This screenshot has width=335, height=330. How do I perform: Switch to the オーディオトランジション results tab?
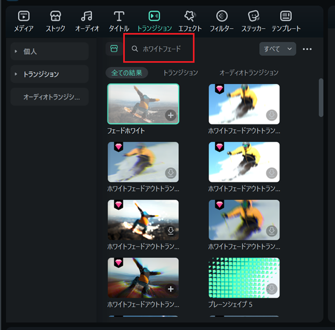249,72
